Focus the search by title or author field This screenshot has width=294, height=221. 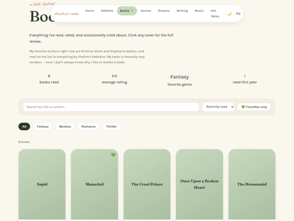point(111,107)
